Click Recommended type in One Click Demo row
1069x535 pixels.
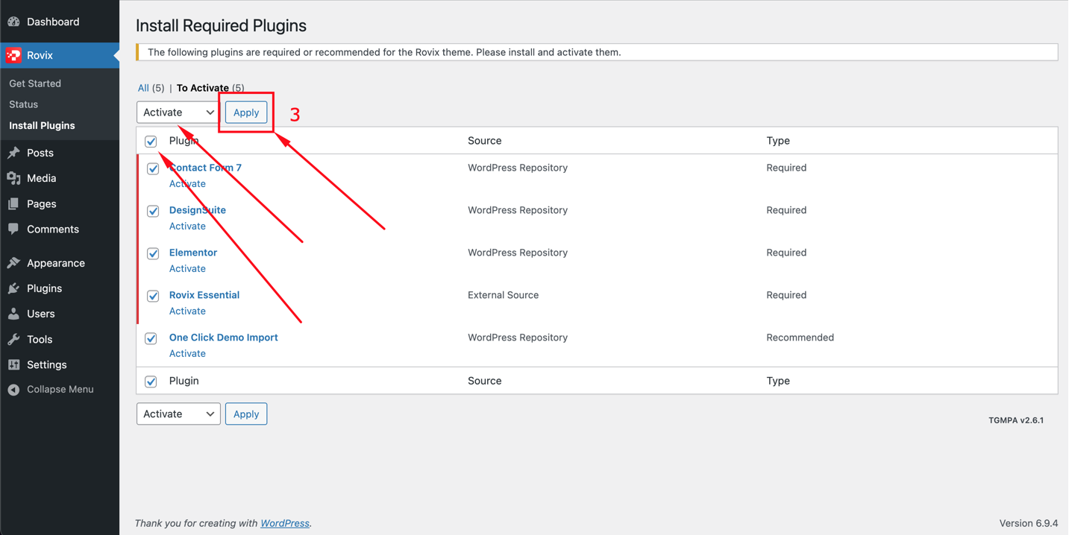point(800,338)
